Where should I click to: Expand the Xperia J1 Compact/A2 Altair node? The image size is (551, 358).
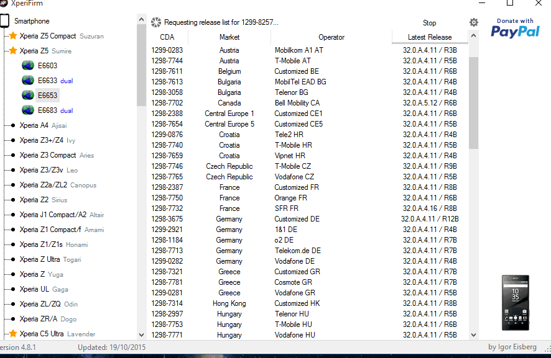(x=13, y=215)
